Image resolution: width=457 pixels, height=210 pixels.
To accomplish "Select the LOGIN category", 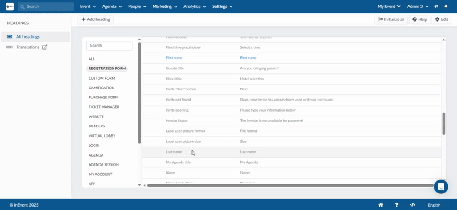I will (94, 145).
